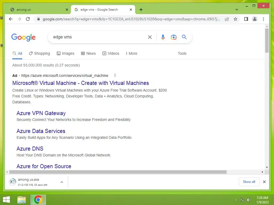The image size is (274, 205).
Task: Click the Chrome taskbar icon
Action: coord(38,200)
